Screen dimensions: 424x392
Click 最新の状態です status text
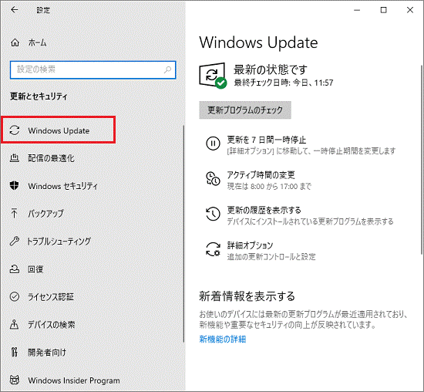(x=271, y=69)
